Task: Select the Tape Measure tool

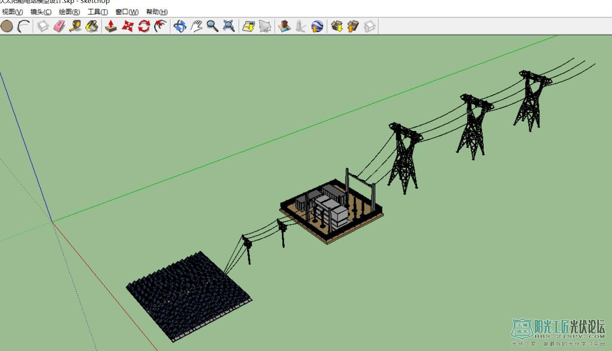Action: 76,26
